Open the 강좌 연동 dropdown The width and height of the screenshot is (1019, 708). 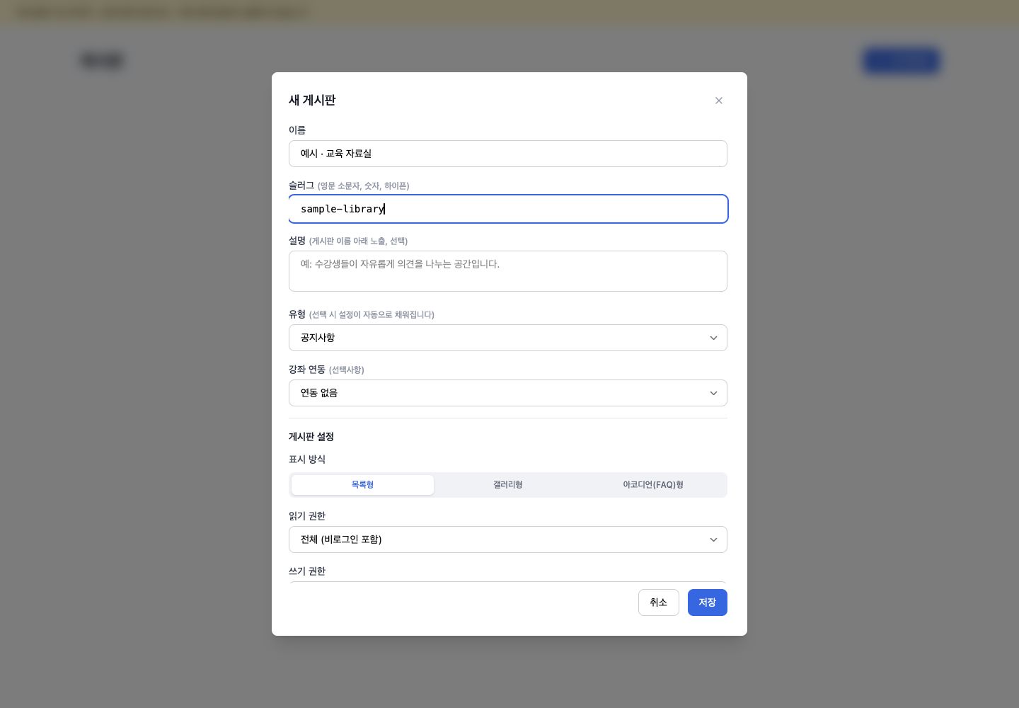(508, 393)
